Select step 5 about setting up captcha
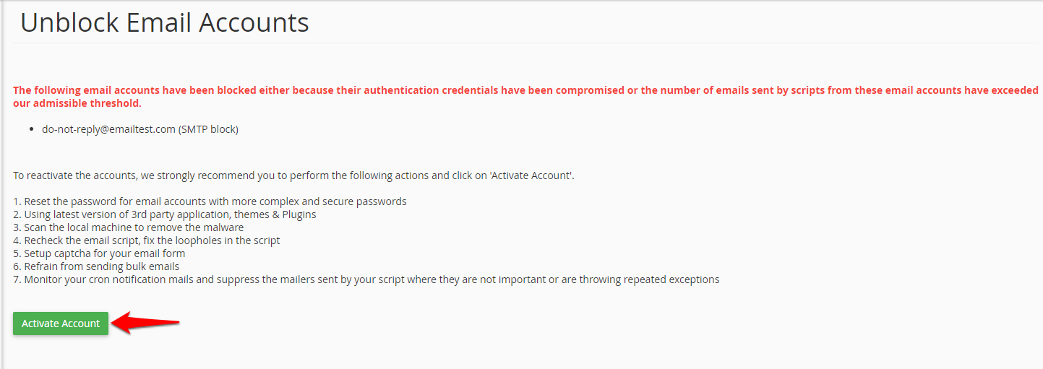This screenshot has width=1043, height=369. 99,253
